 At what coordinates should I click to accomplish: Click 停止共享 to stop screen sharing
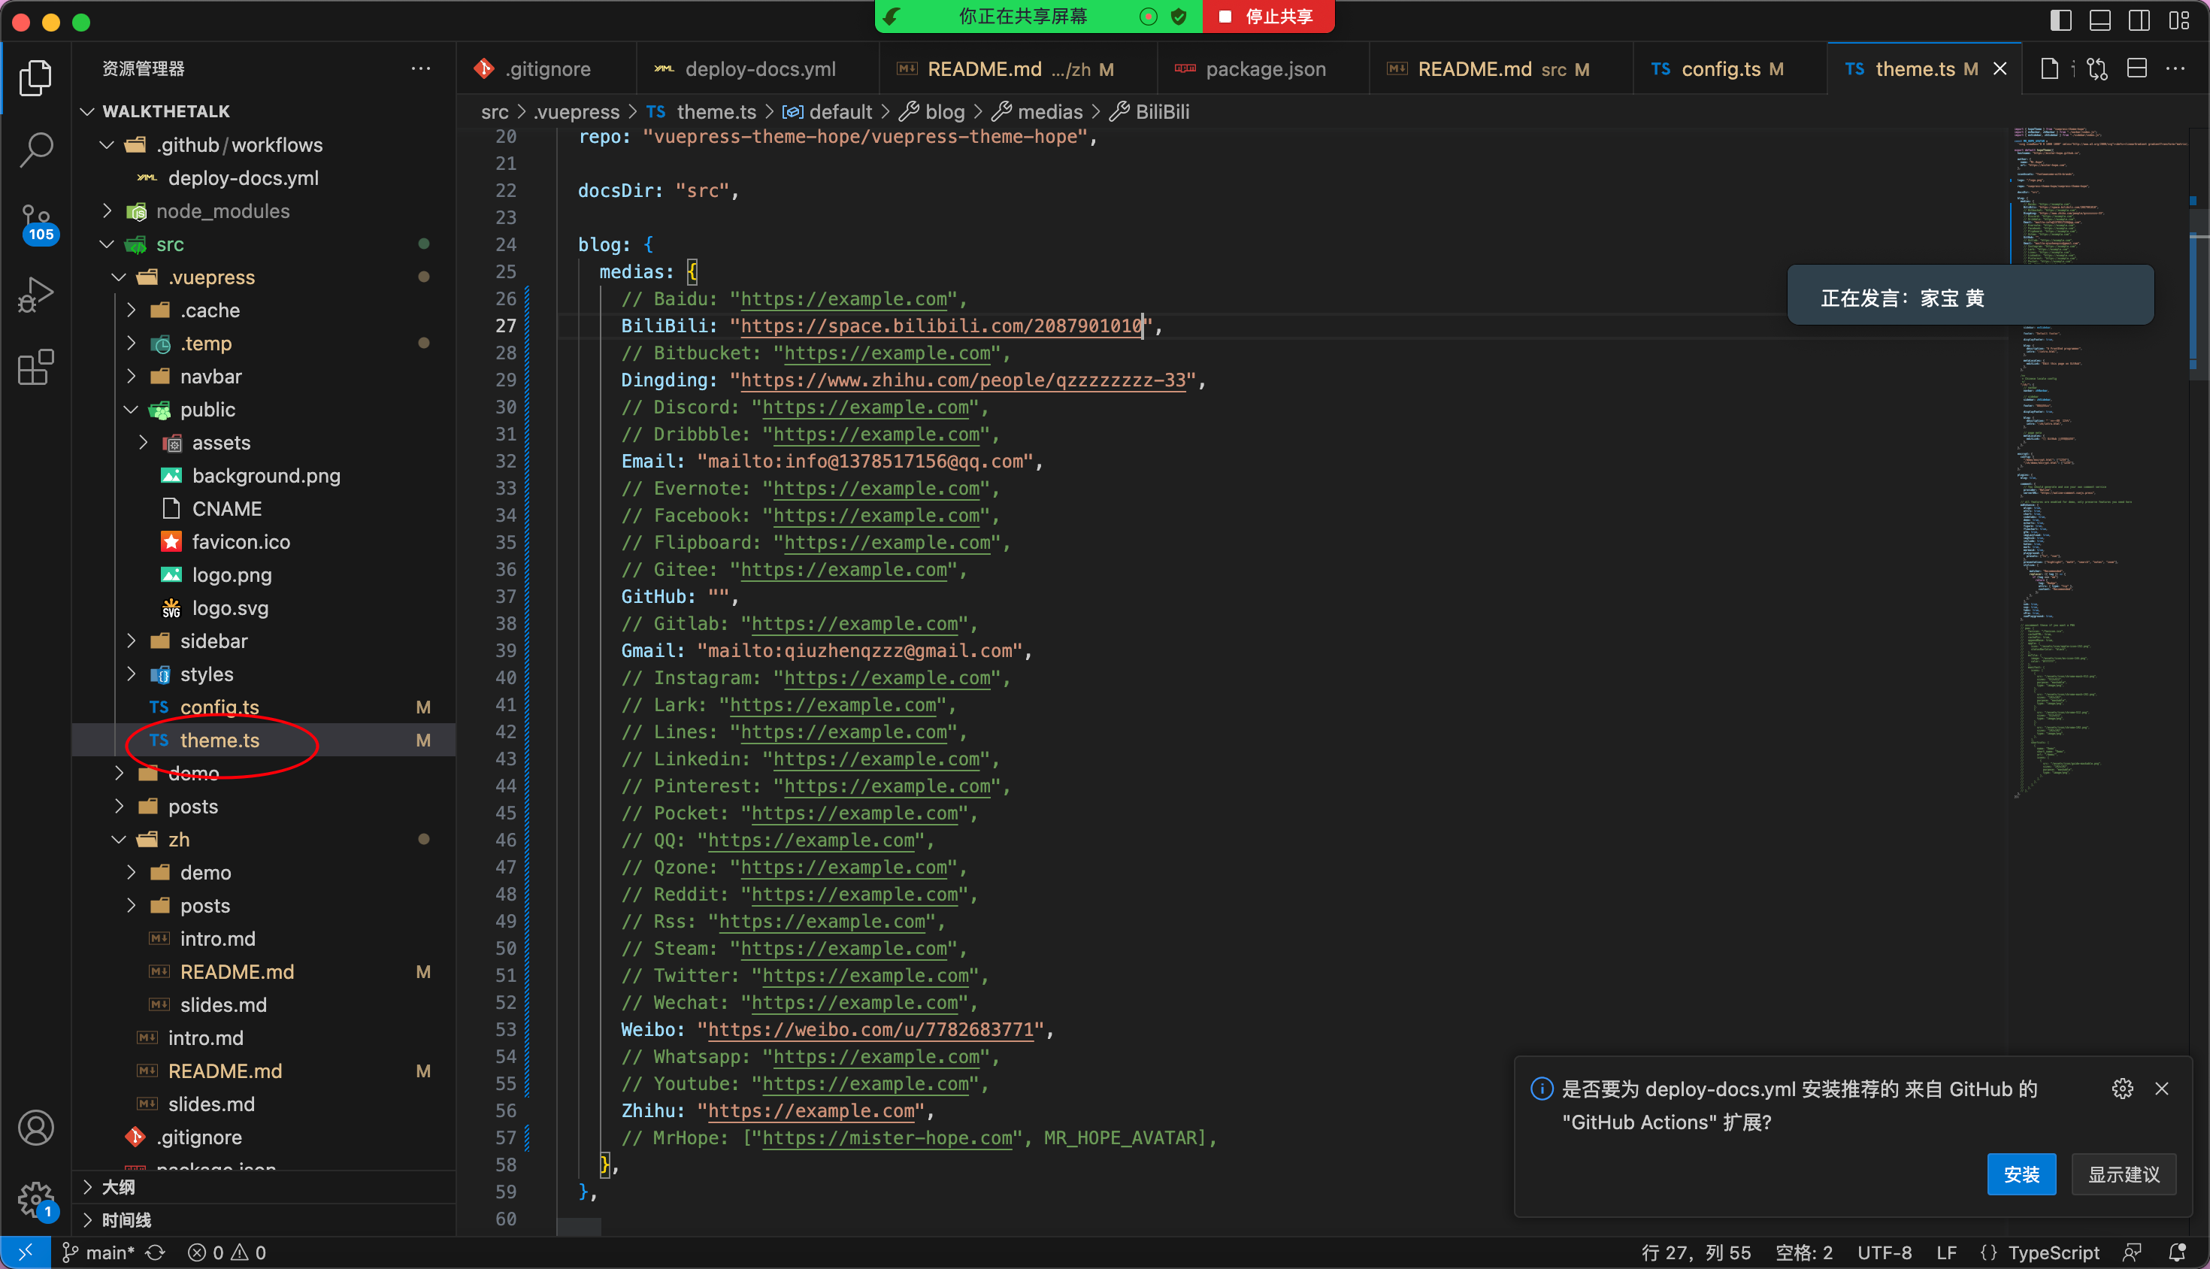1268,17
